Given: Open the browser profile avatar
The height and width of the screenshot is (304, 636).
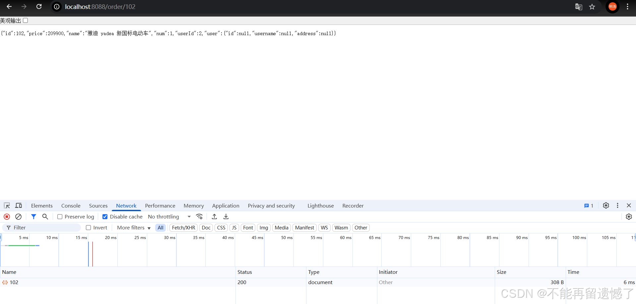Looking at the screenshot, I should coord(612,7).
